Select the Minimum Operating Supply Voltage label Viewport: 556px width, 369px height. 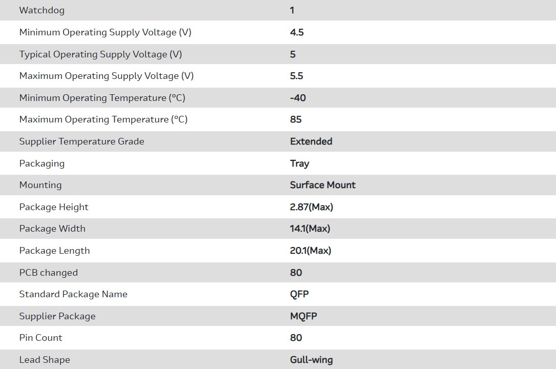tap(105, 32)
